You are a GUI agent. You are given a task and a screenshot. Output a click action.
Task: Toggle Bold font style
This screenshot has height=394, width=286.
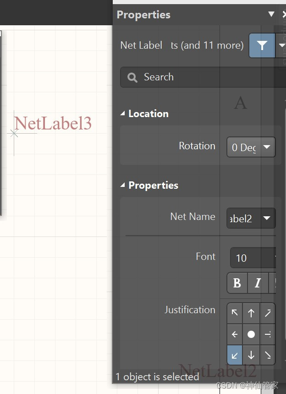[237, 283]
